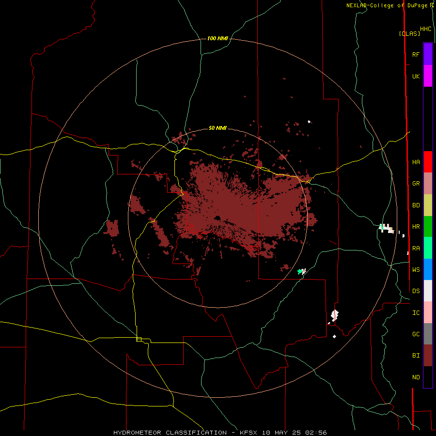436x436 pixels.
Task: Click the GR legend label
Action: (x=416, y=184)
